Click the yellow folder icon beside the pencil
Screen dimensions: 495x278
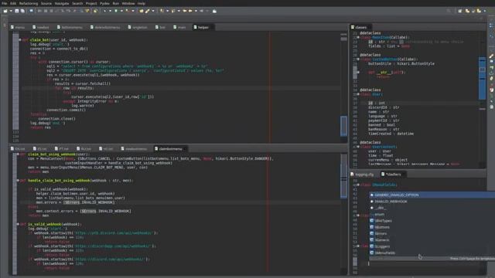pos(142,11)
